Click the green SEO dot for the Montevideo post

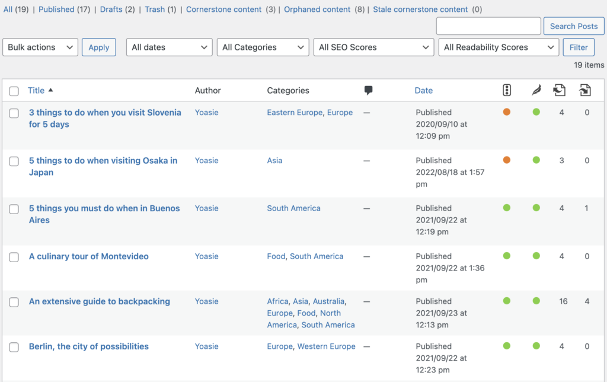click(507, 256)
